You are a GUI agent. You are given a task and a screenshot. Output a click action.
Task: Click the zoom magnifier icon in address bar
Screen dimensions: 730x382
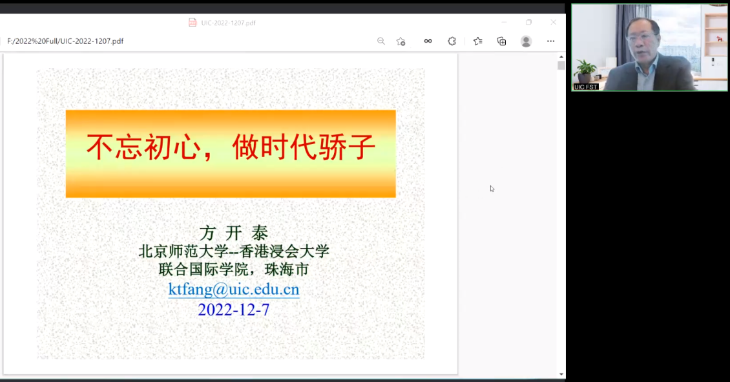click(381, 41)
